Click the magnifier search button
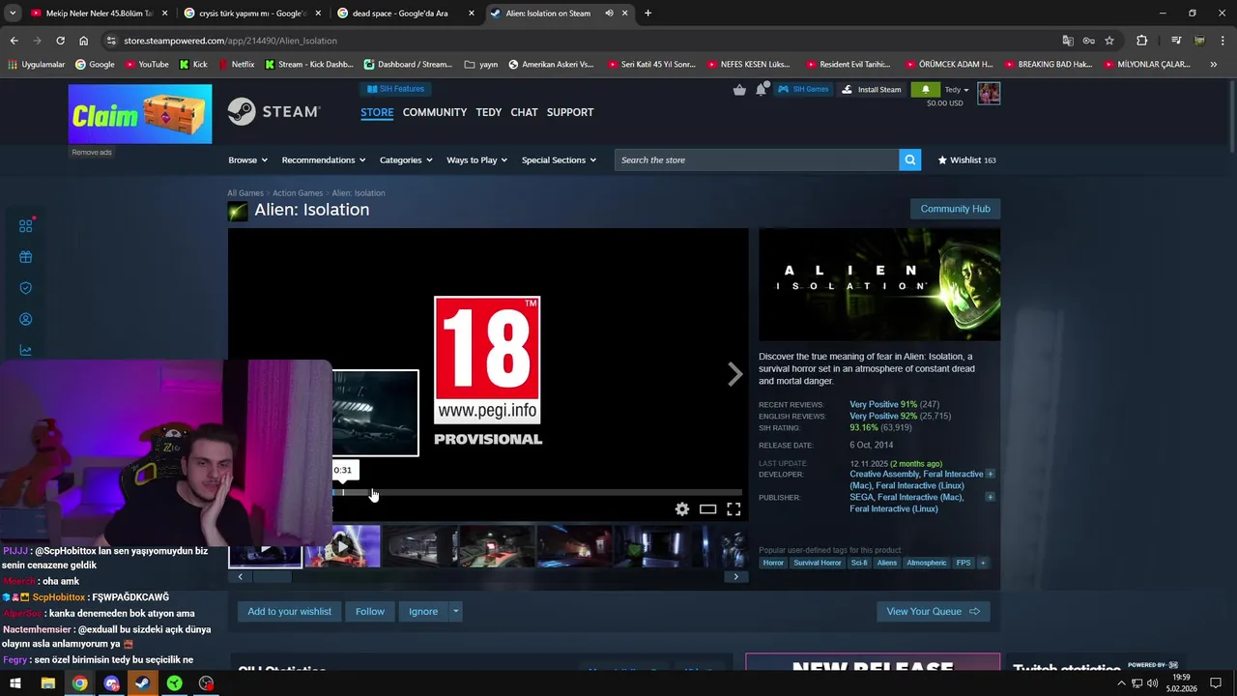 pos(909,159)
